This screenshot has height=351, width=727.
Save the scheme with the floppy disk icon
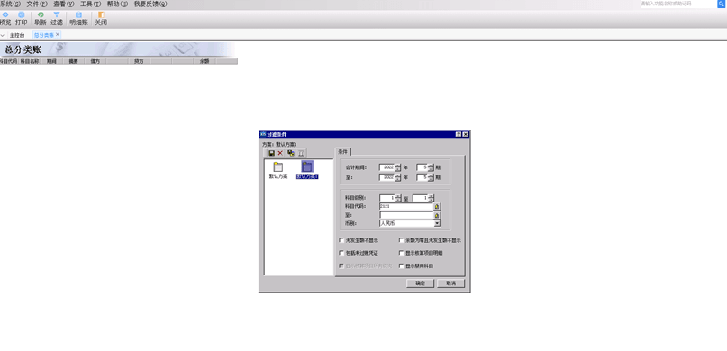pyautogui.click(x=271, y=153)
